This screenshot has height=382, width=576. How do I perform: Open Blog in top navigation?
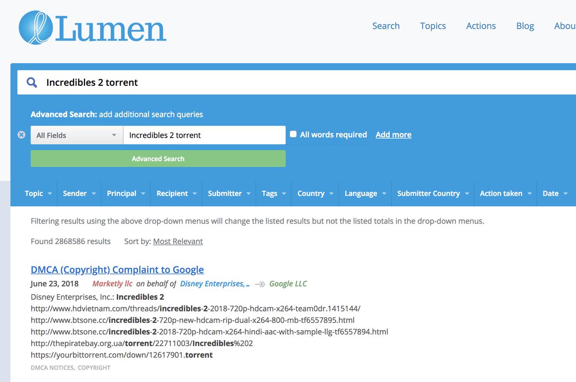tap(525, 26)
